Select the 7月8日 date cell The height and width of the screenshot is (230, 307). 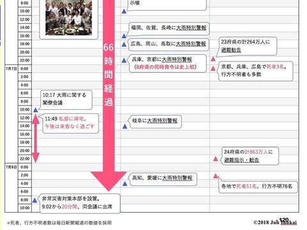click(11, 167)
